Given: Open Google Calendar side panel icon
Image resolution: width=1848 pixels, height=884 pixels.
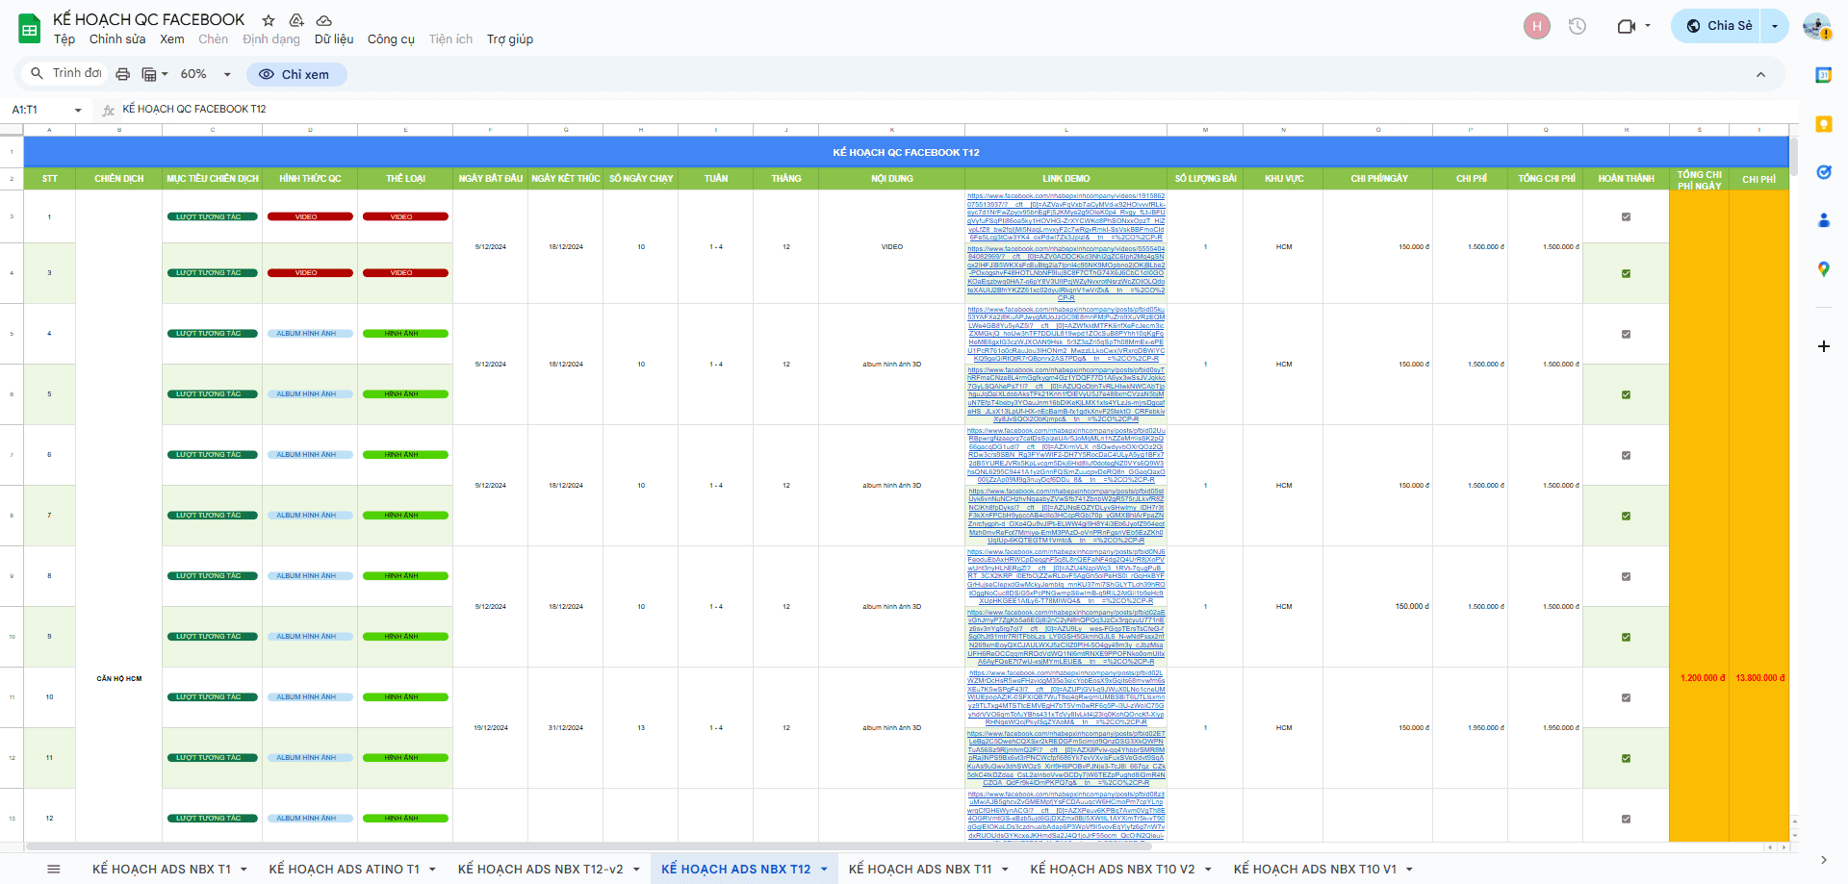Looking at the screenshot, I should click(1823, 75).
